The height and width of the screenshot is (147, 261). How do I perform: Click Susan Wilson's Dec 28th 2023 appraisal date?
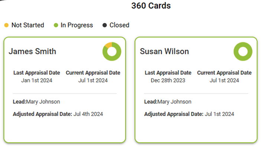pyautogui.click(x=168, y=80)
